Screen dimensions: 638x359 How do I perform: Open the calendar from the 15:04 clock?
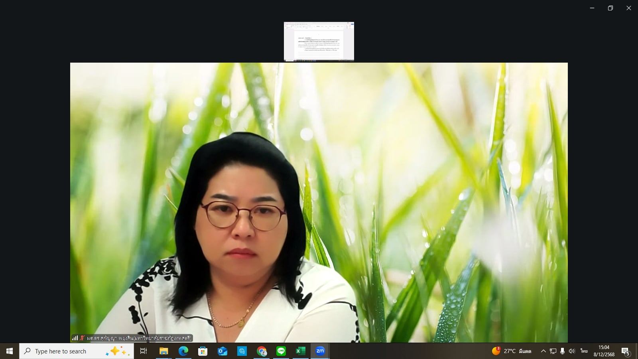[x=604, y=351]
